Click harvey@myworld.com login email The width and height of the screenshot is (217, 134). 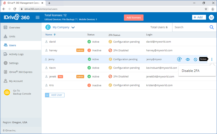click(x=159, y=50)
